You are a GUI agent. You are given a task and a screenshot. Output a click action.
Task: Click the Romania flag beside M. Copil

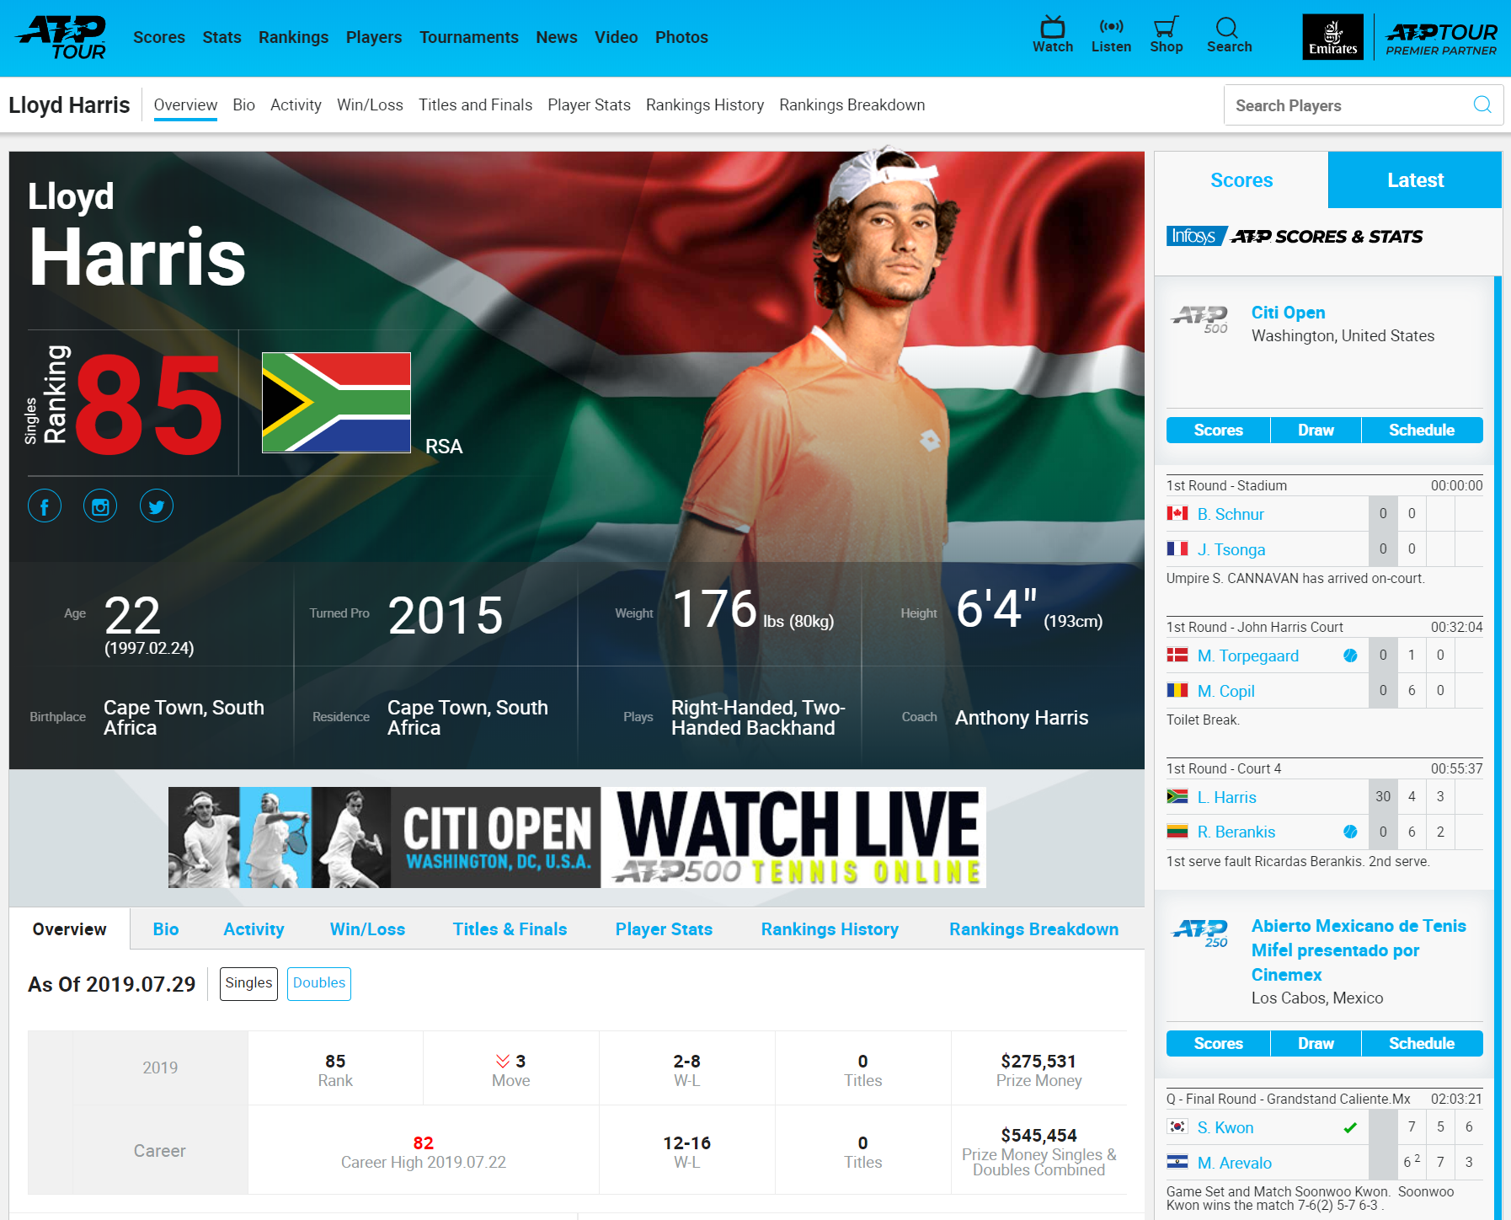tap(1177, 690)
